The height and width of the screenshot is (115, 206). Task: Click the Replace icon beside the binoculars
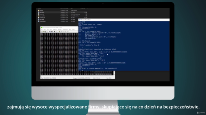pos(57,32)
